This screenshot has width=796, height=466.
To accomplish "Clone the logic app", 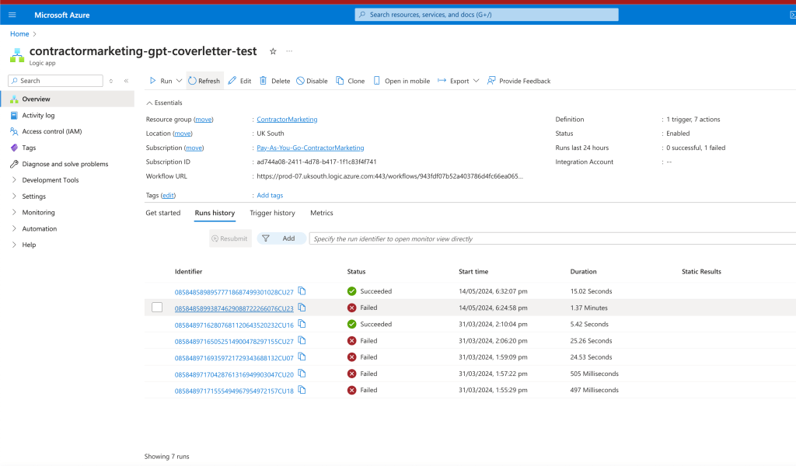I will click(x=351, y=81).
